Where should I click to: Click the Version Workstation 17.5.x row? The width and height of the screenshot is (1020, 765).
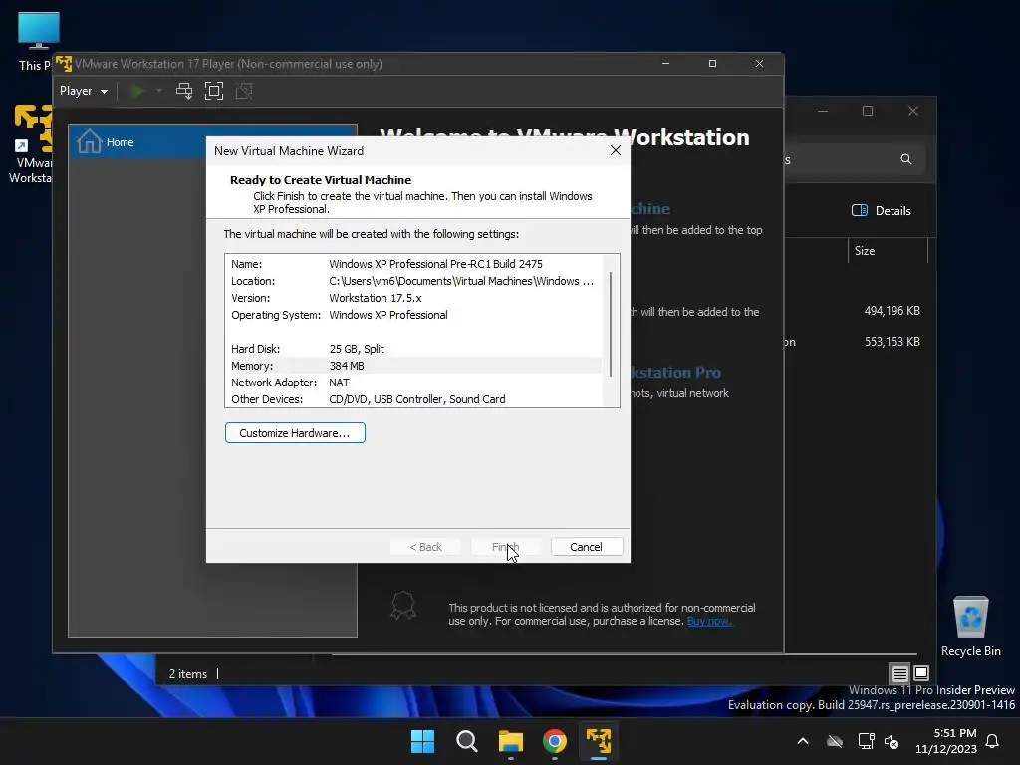click(x=413, y=298)
